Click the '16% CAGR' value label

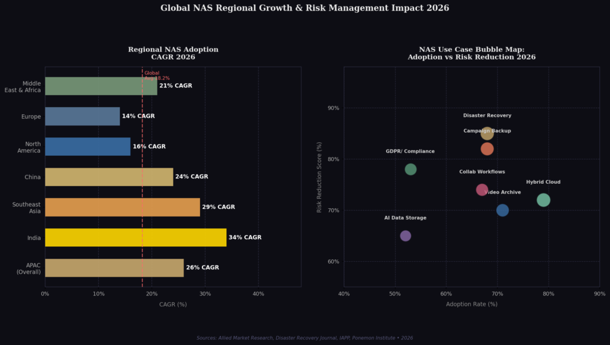point(150,146)
